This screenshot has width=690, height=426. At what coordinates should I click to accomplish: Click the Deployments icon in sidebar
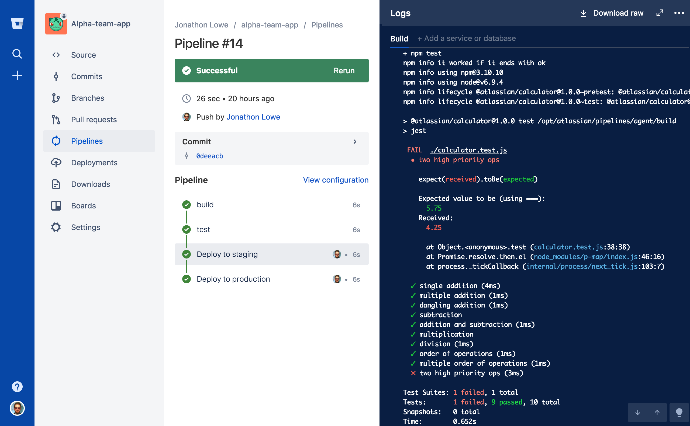tap(56, 162)
